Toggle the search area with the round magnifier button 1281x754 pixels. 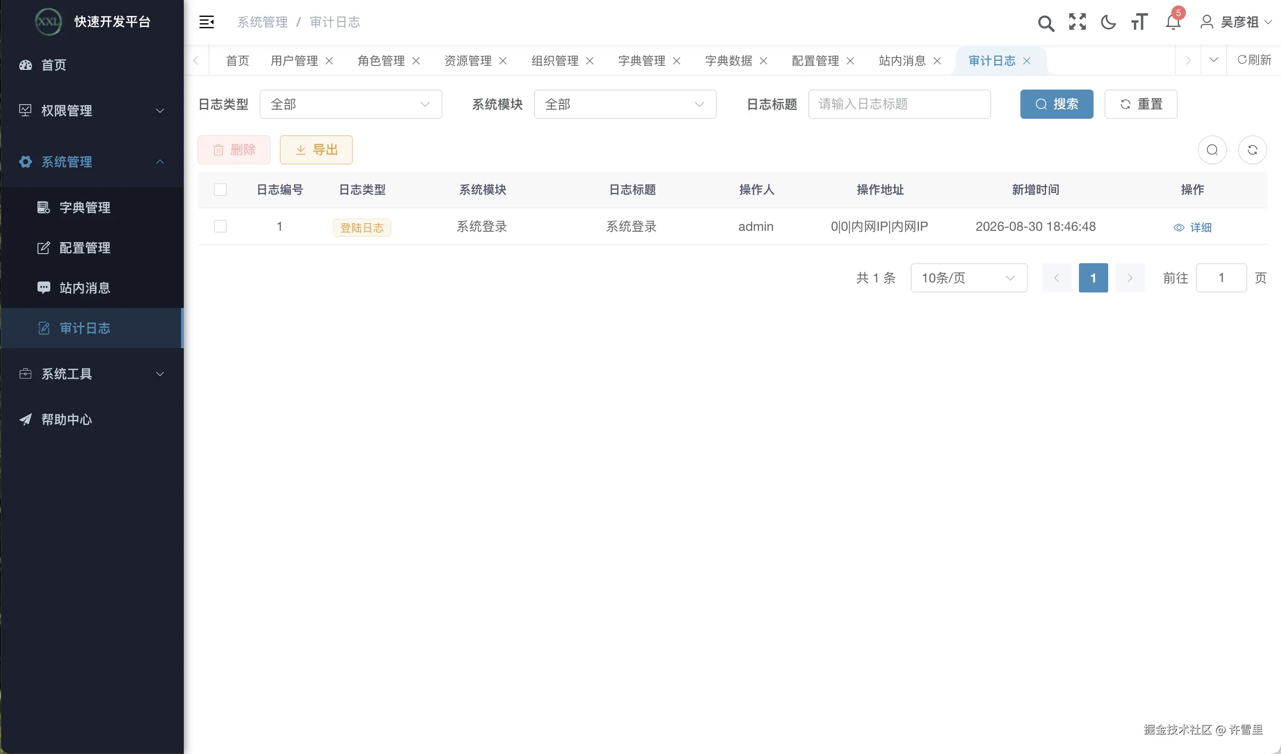[x=1212, y=150]
